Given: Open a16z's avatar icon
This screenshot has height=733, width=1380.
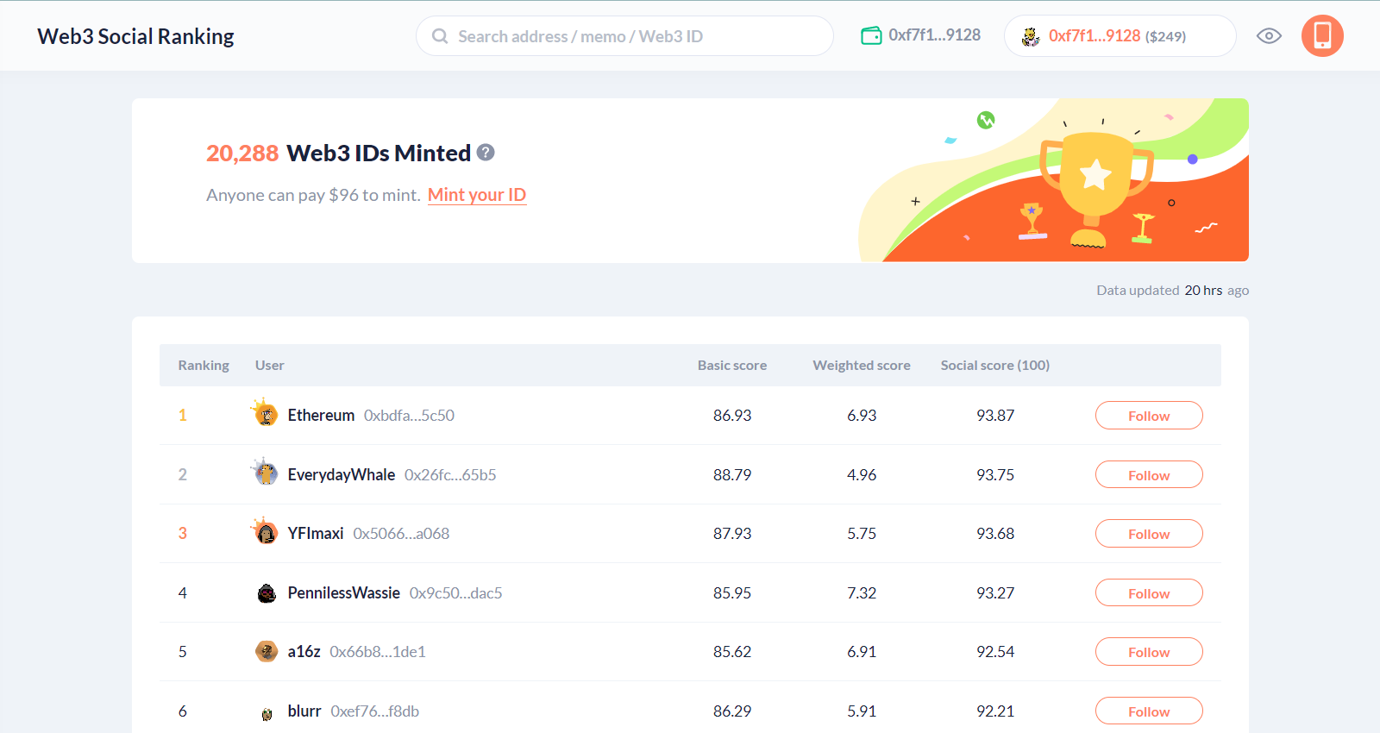Looking at the screenshot, I should click(267, 651).
